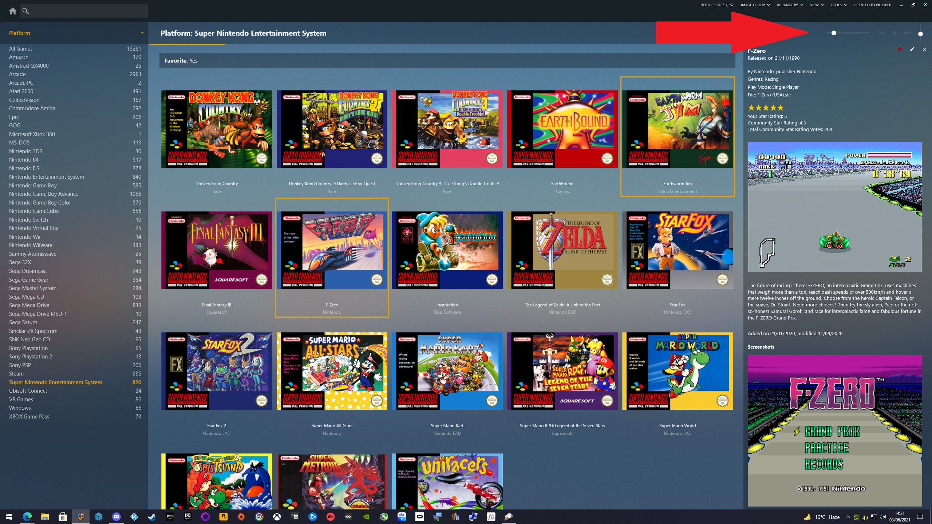The width and height of the screenshot is (932, 524).
Task: Open Epic Games Launcher from taskbar
Action: 188,517
